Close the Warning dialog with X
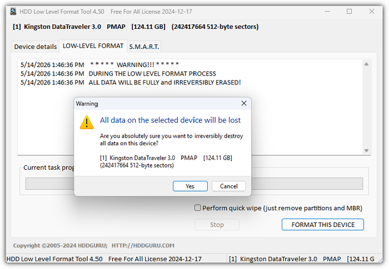 coord(244,103)
